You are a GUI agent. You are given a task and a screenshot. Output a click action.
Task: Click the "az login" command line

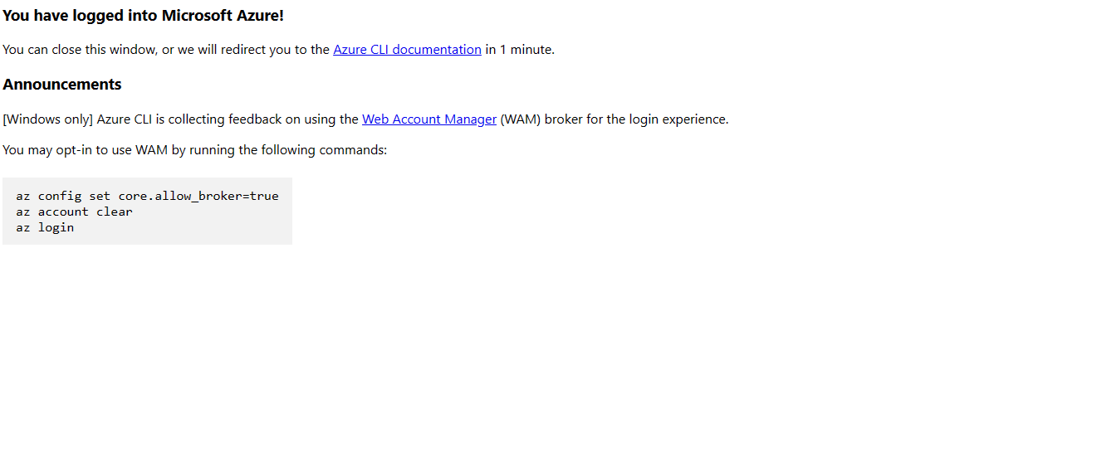click(45, 227)
